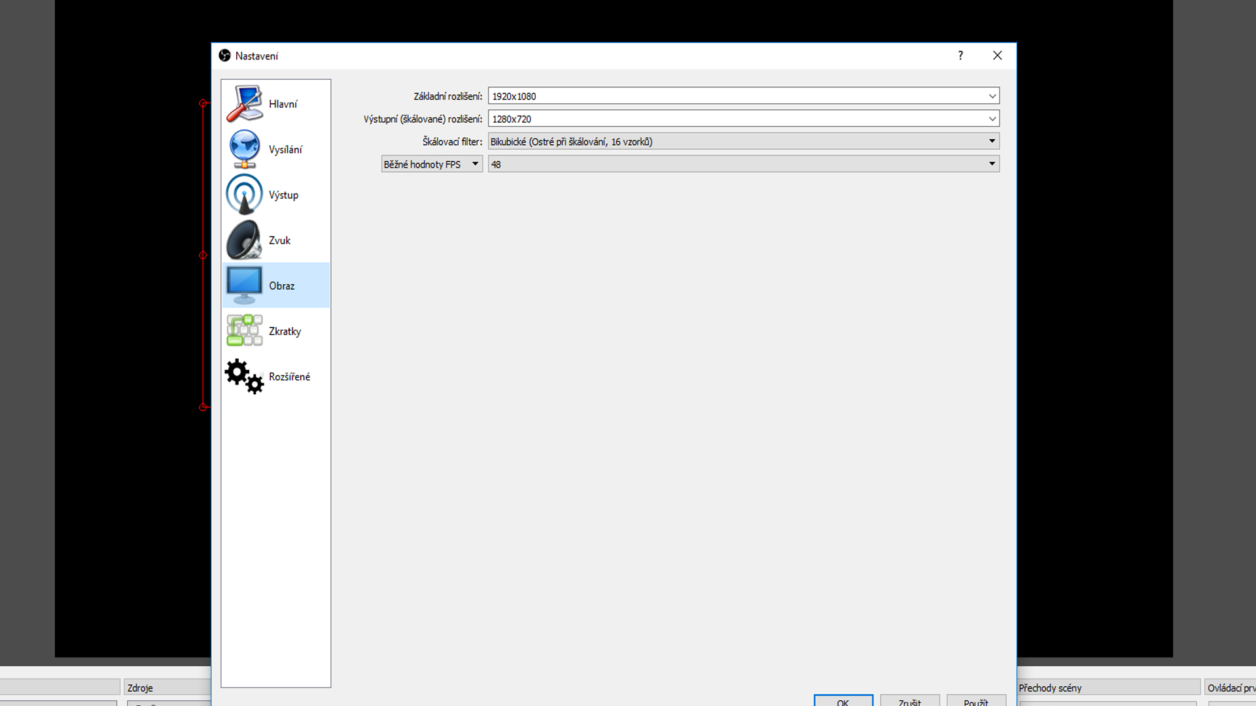Click the OBS logo in title bar
The height and width of the screenshot is (706, 1256).
tap(224, 56)
